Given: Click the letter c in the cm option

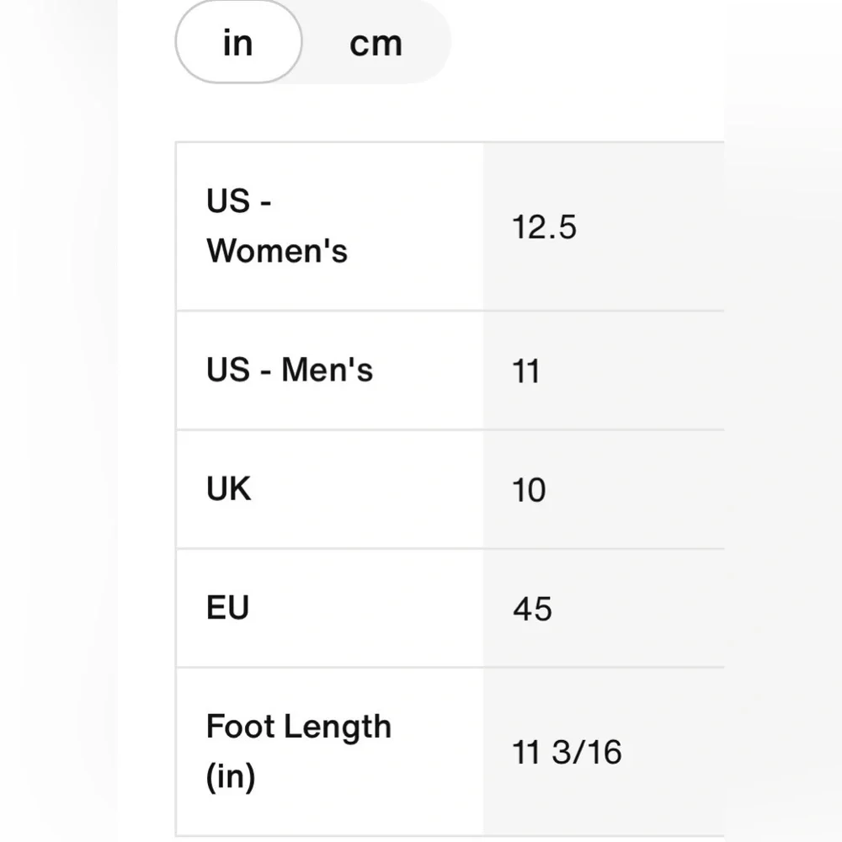Looking at the screenshot, I should (359, 44).
